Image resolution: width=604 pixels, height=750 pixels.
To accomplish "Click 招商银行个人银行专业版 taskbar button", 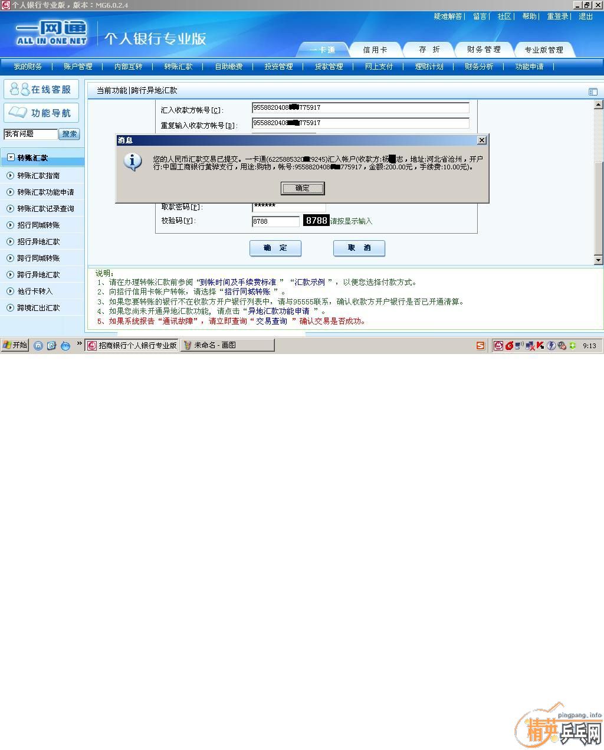I will 132,345.
